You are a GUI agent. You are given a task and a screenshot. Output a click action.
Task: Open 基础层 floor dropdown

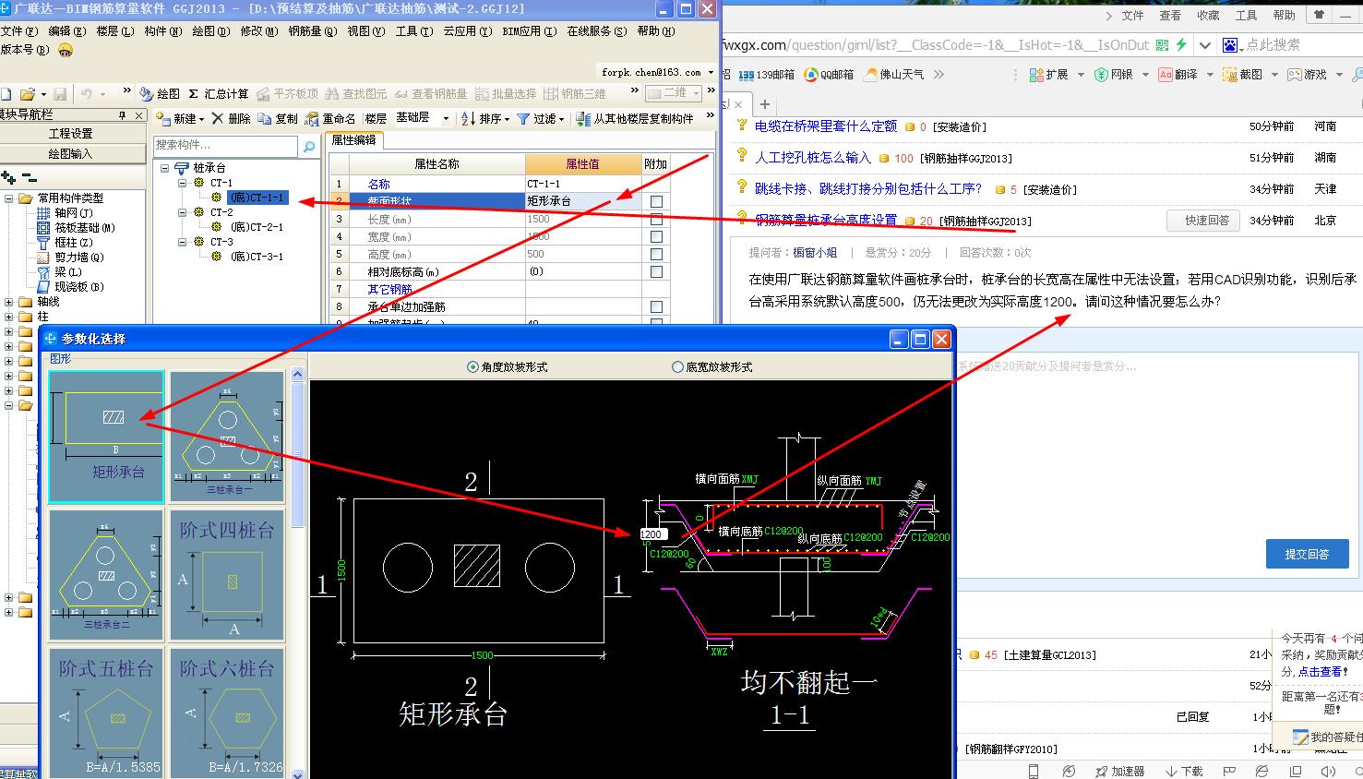446,118
